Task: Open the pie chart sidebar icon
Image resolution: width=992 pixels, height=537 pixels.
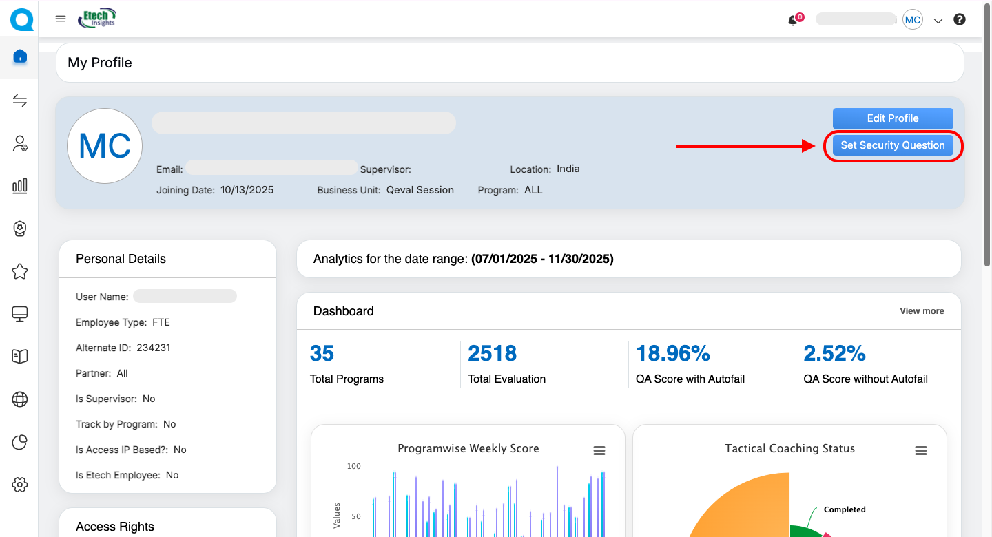Action: pyautogui.click(x=20, y=442)
